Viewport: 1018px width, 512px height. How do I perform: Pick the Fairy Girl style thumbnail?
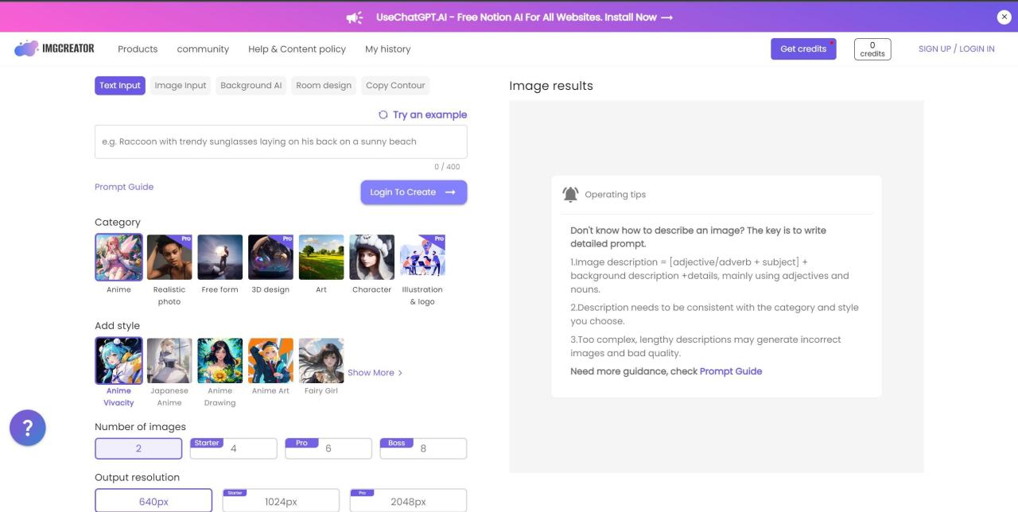click(x=321, y=360)
